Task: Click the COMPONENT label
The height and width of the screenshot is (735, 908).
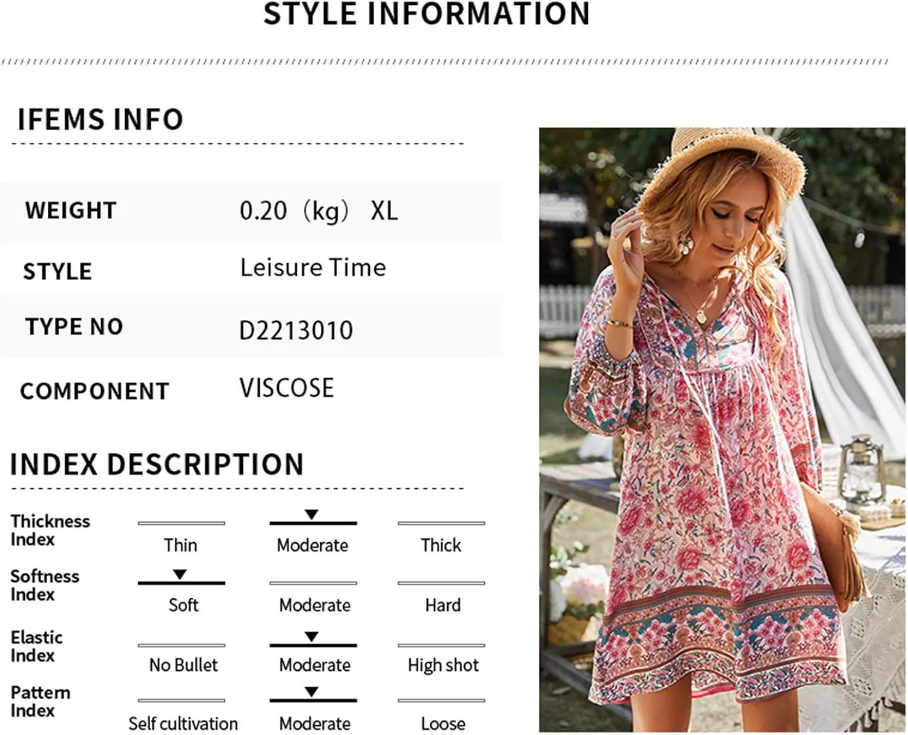Action: coord(94,391)
